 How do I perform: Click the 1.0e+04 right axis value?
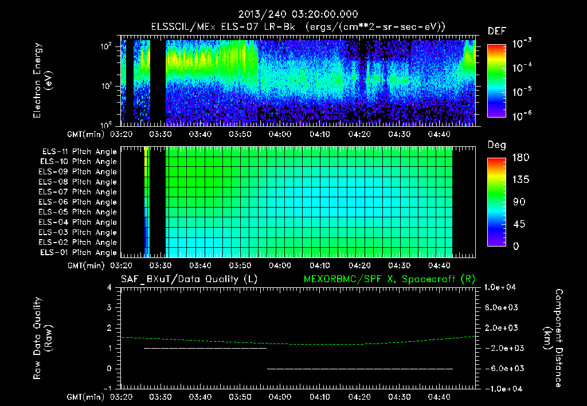click(500, 287)
